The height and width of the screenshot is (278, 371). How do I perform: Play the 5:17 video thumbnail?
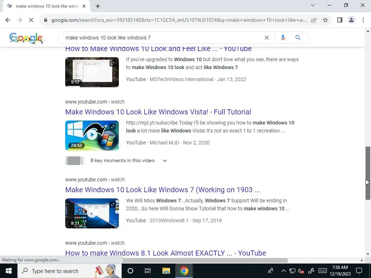pyautogui.click(x=92, y=72)
